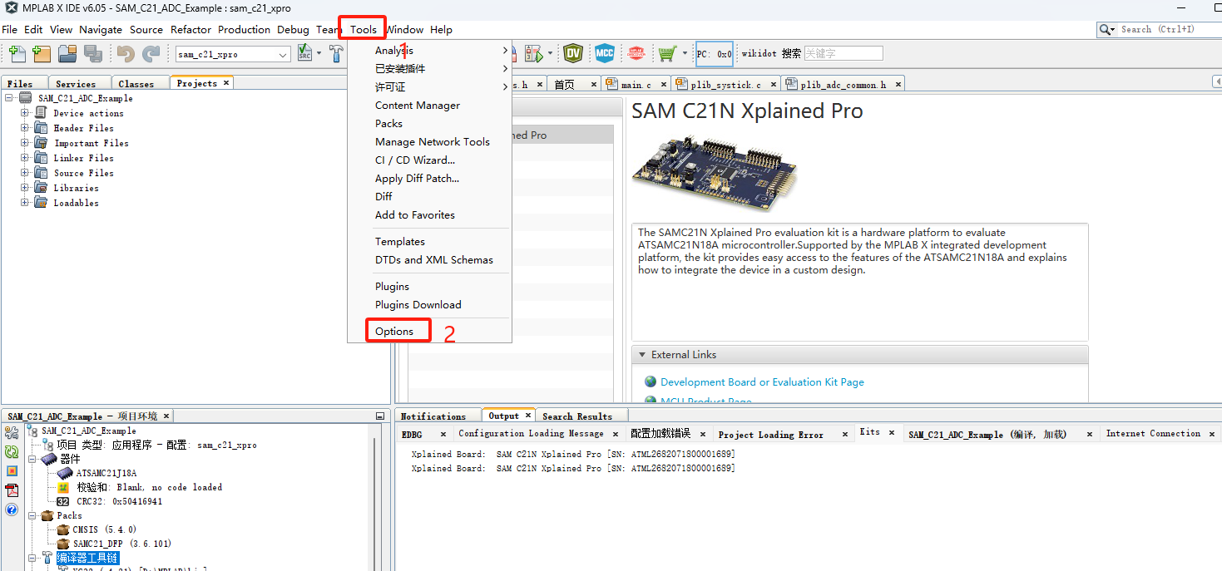This screenshot has width=1222, height=571.
Task: Close the main.c editor tab
Action: pyautogui.click(x=662, y=85)
